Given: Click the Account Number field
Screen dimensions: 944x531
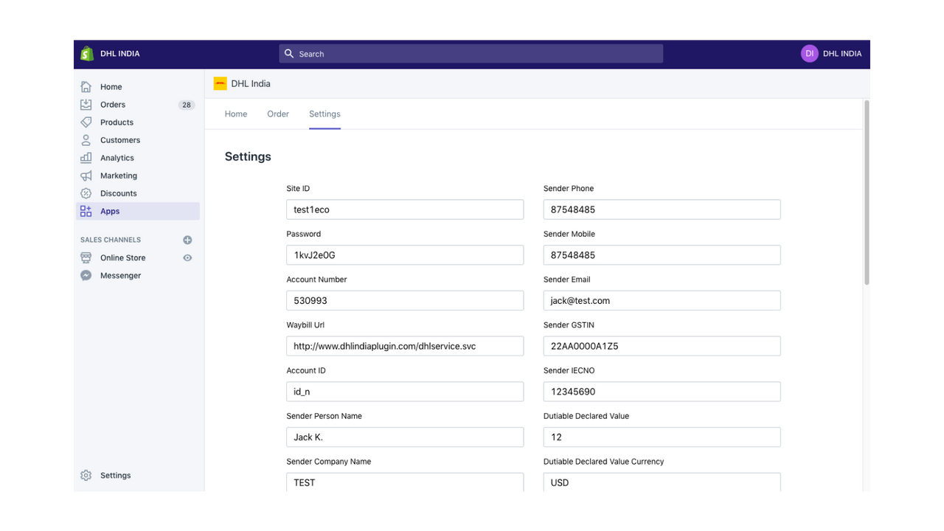Looking at the screenshot, I should click(x=405, y=301).
